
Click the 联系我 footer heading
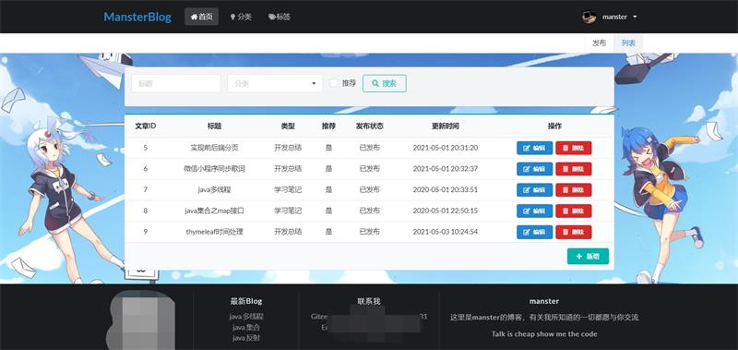[x=368, y=301]
